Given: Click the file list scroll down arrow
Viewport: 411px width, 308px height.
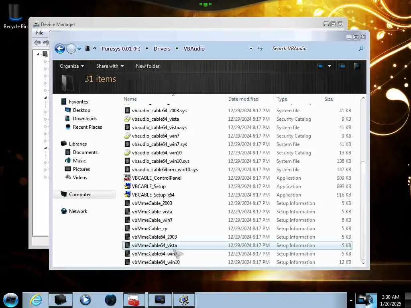Looking at the screenshot, I should click(x=363, y=263).
